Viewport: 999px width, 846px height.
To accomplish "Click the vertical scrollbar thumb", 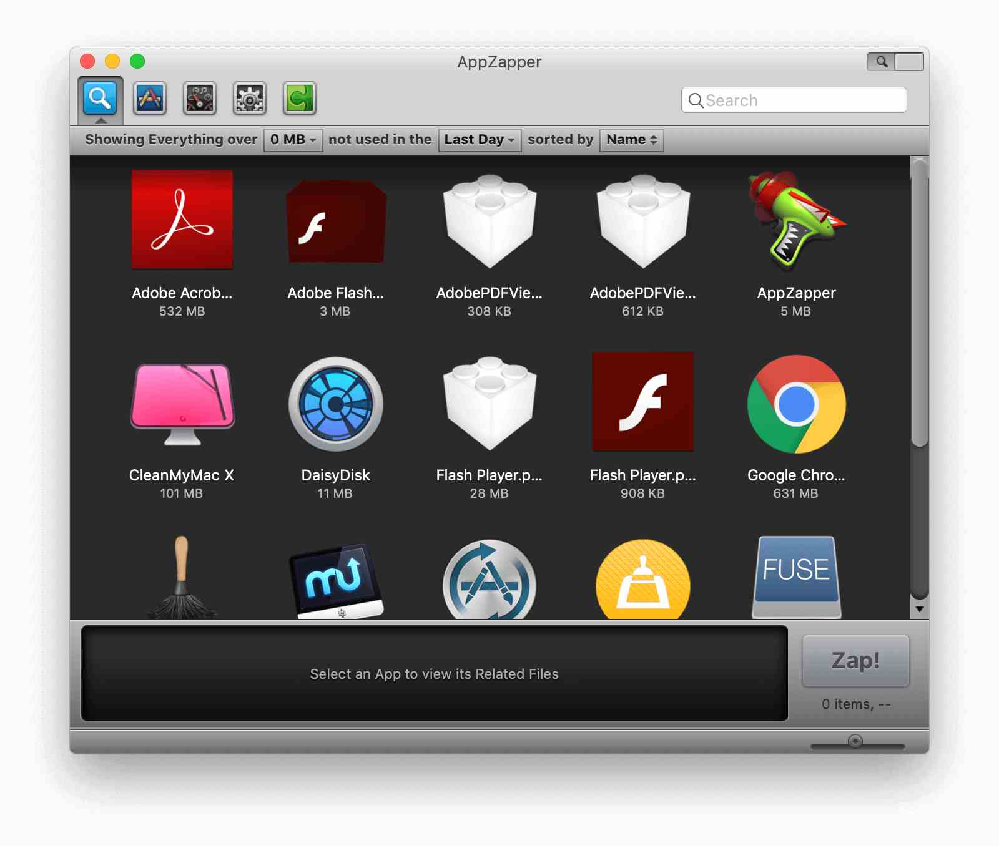I will (x=919, y=303).
